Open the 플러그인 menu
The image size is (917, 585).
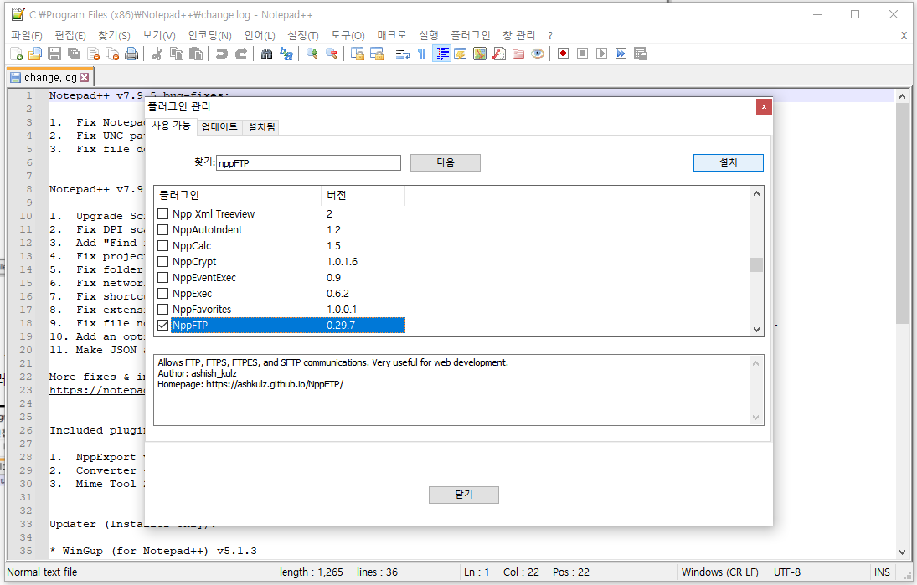[470, 36]
